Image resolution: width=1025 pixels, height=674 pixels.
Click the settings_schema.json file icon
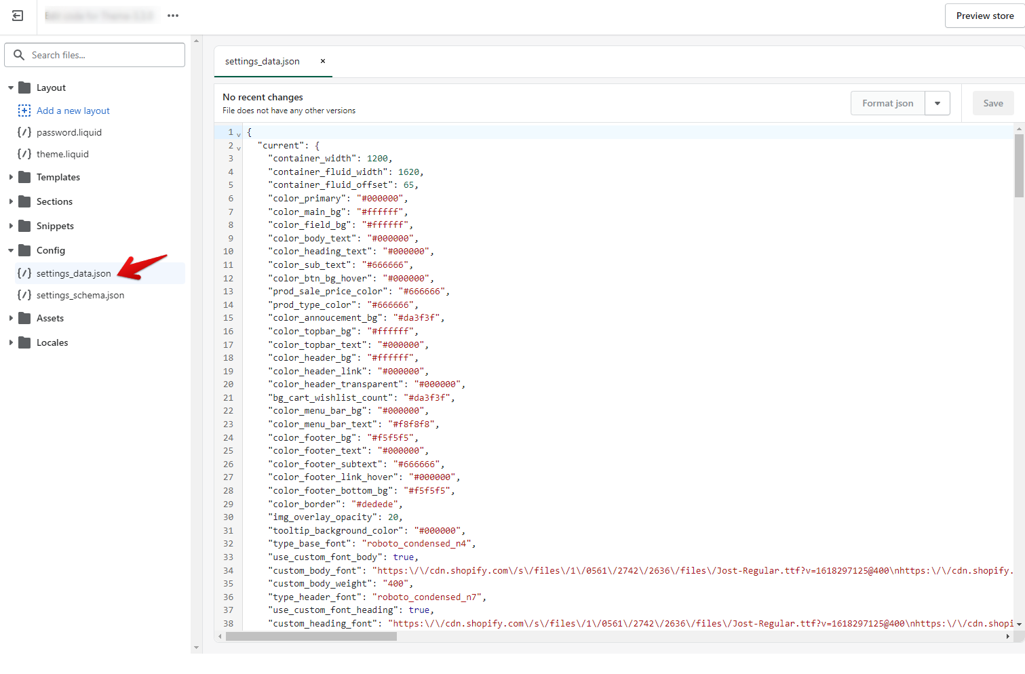click(x=24, y=295)
